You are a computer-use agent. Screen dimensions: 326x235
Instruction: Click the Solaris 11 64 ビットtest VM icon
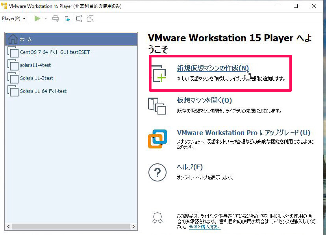[x=13, y=91]
